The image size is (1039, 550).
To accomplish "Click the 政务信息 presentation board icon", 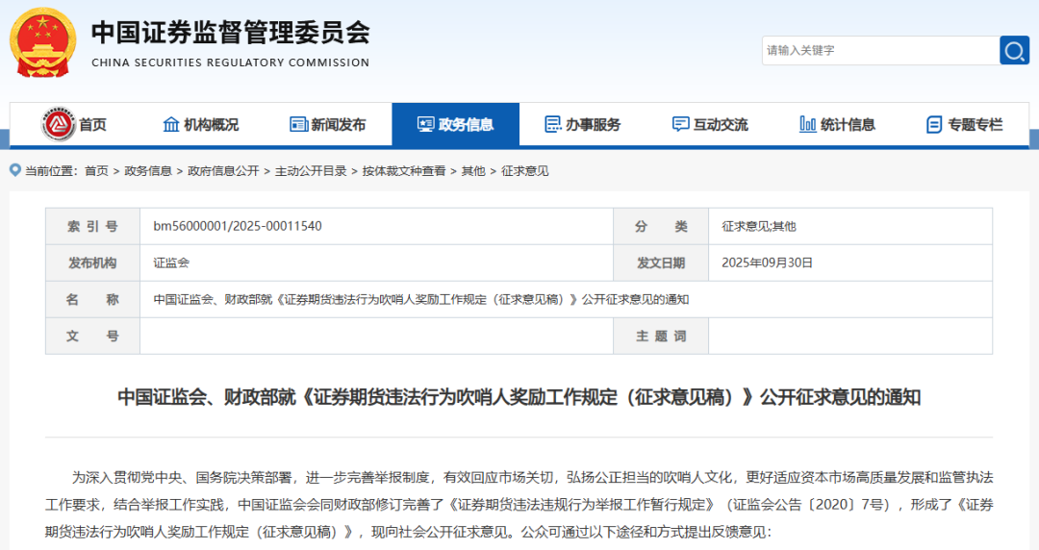I will pos(425,124).
